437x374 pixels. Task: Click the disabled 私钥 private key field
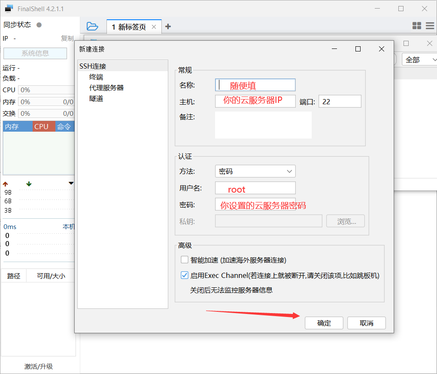click(269, 221)
